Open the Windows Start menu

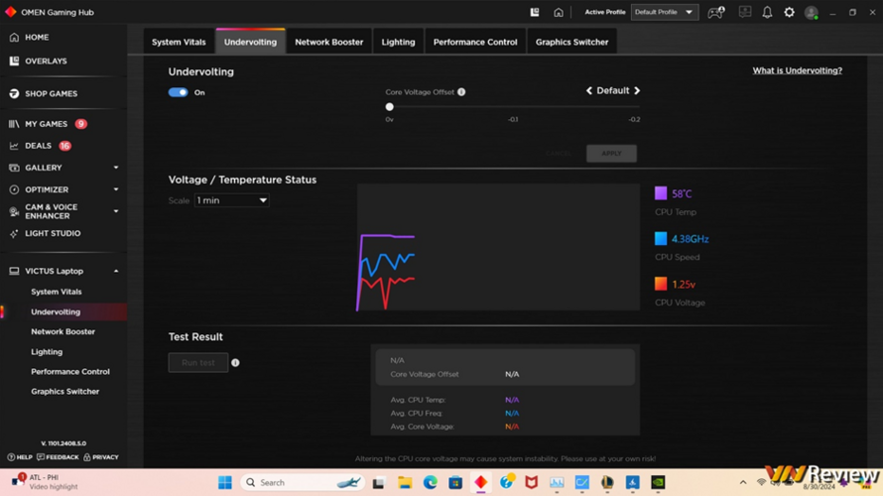tap(224, 482)
